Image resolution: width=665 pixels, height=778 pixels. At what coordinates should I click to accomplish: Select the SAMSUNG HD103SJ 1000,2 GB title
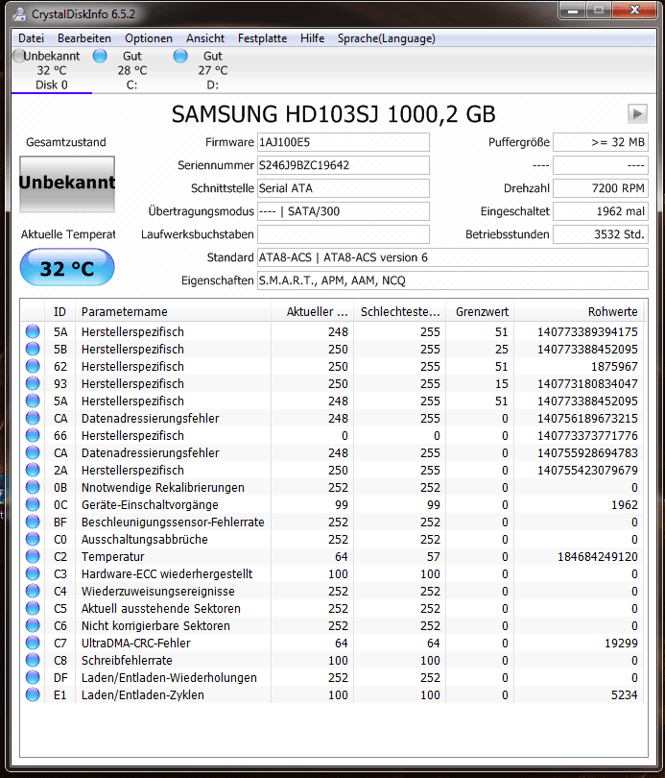coord(334,114)
